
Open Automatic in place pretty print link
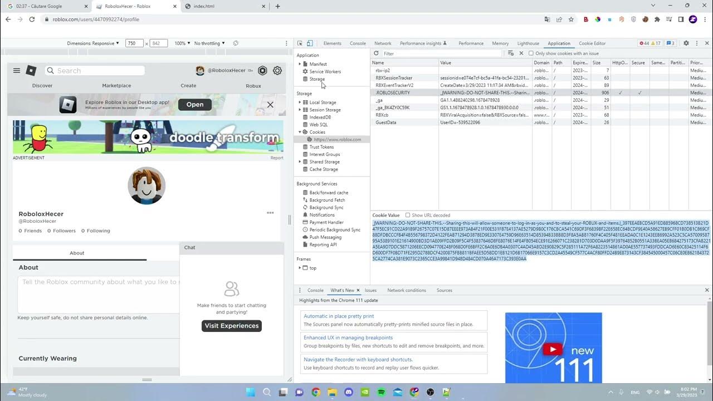point(339,316)
